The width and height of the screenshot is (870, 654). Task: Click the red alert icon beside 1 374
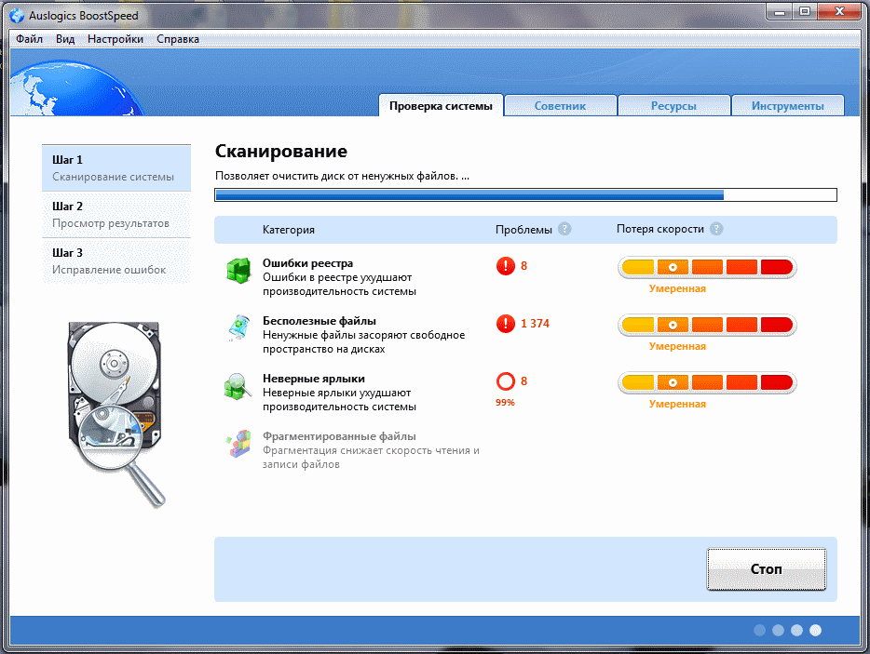click(506, 324)
